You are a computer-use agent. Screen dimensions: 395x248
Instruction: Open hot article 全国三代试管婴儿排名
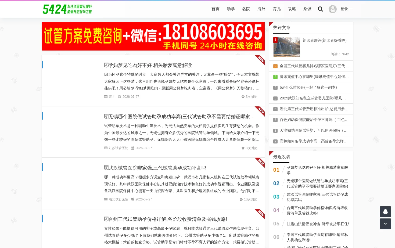pyautogui.click(x=314, y=66)
